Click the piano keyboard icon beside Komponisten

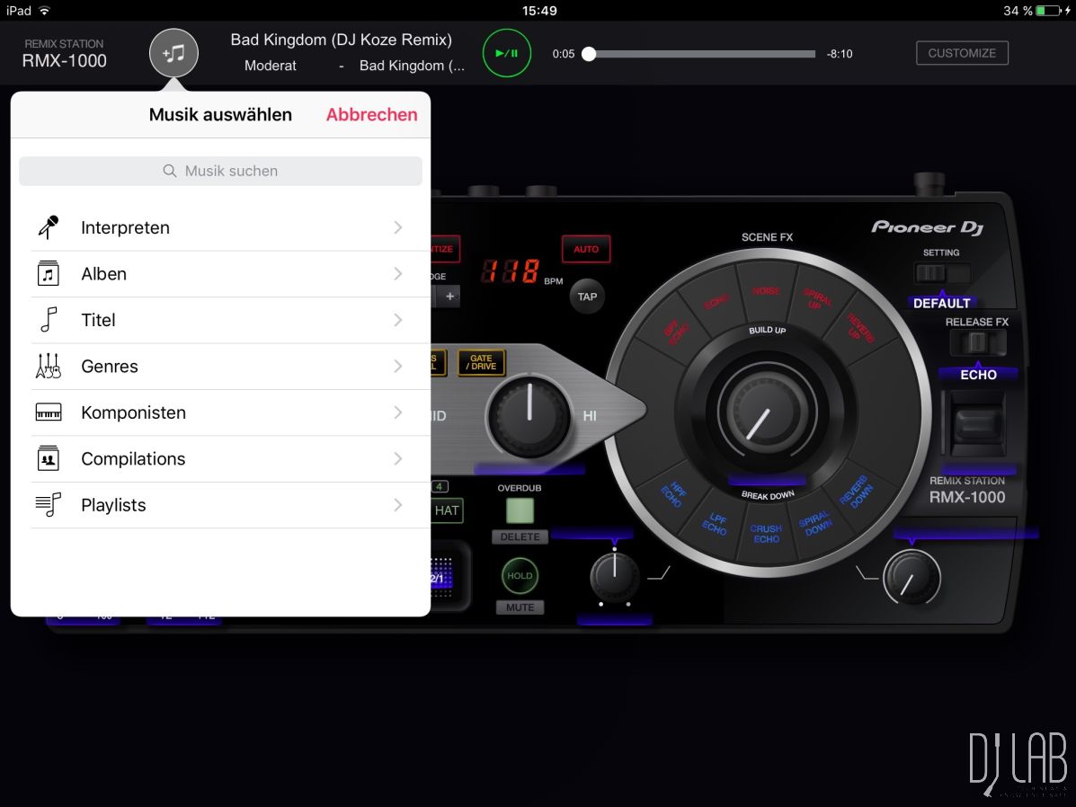coord(48,412)
